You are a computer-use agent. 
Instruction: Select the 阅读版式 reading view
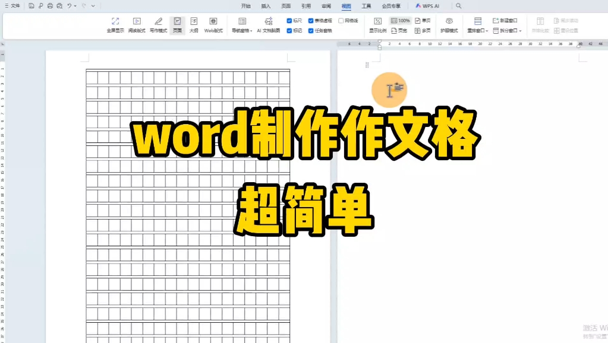point(137,24)
